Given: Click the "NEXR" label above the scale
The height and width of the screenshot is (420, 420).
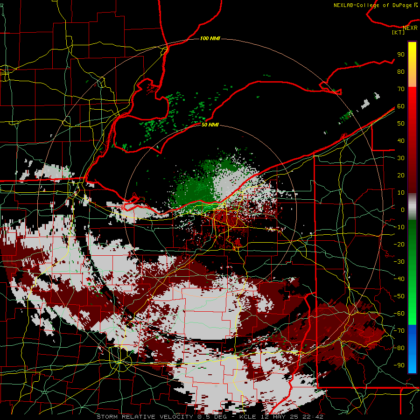Looking at the screenshot, I should pyautogui.click(x=410, y=28).
